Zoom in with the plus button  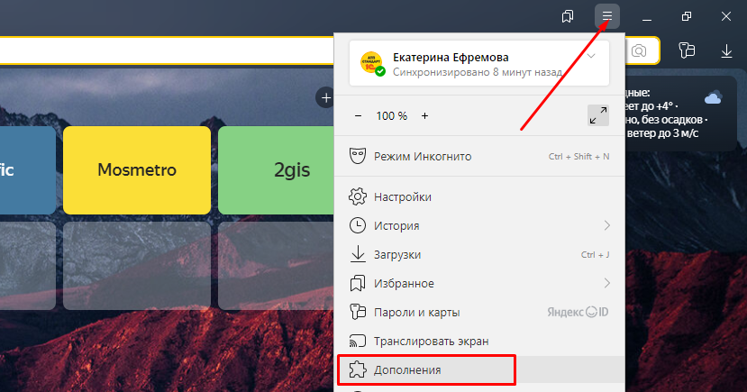[x=425, y=115]
